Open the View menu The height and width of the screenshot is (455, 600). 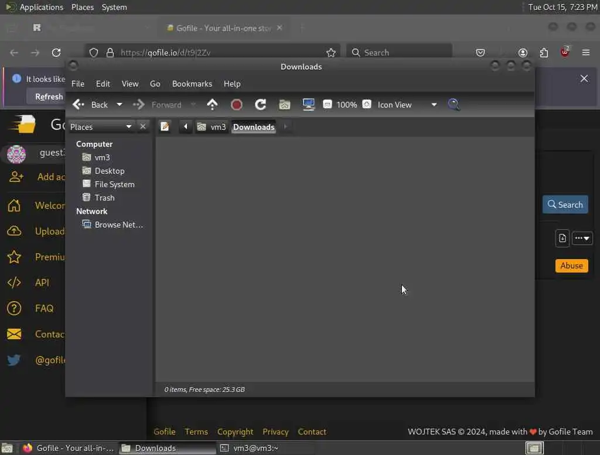(x=130, y=84)
